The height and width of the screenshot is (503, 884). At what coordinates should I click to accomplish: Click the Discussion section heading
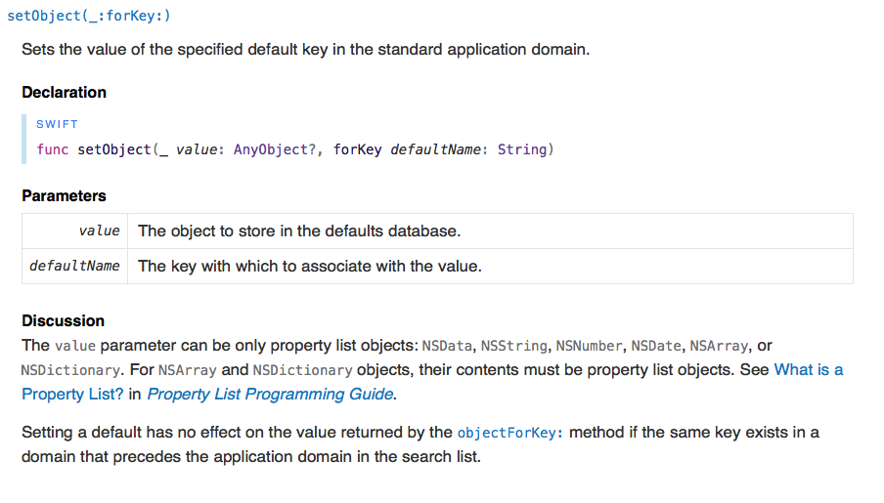coord(63,320)
